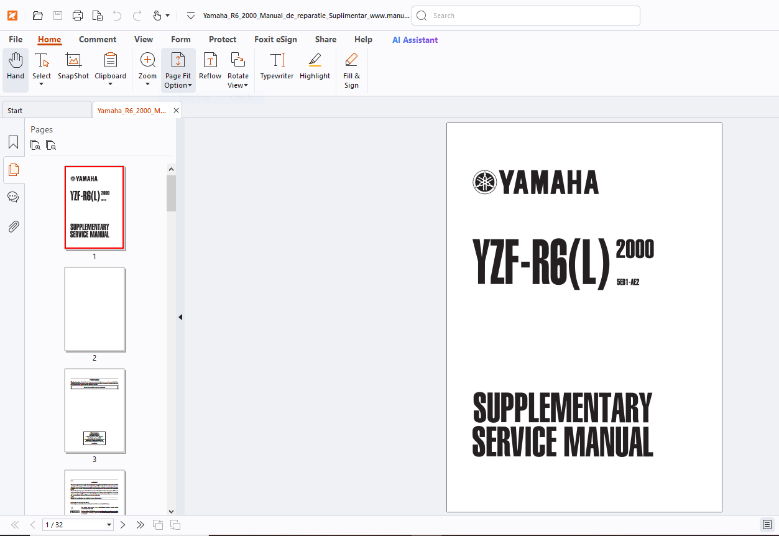Image resolution: width=779 pixels, height=536 pixels.
Task: Open the Fill & Sign tool
Action: coord(351,70)
